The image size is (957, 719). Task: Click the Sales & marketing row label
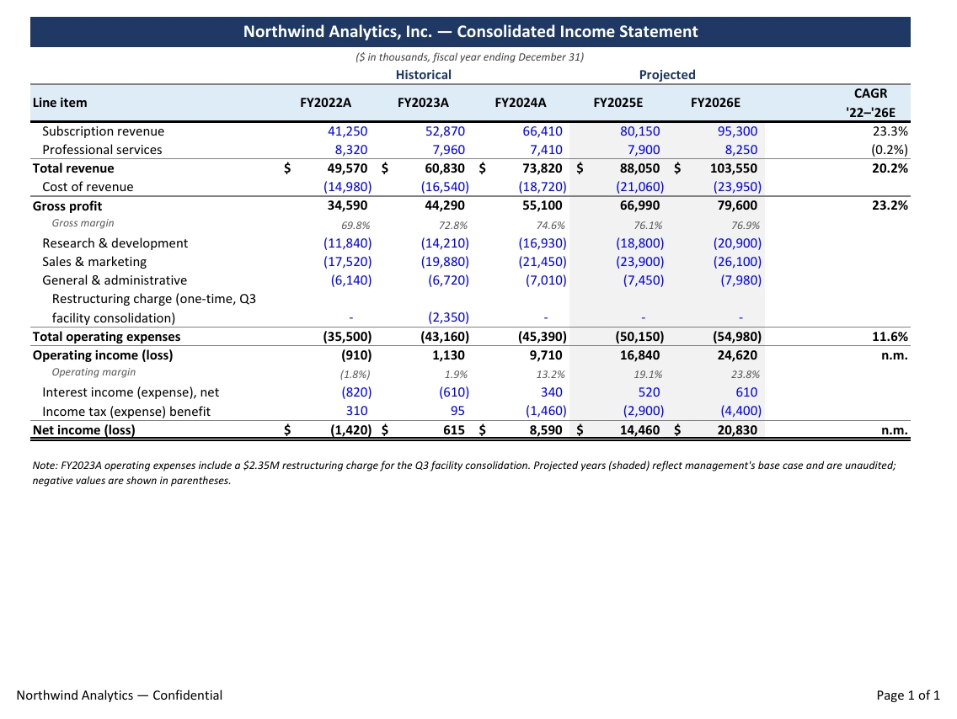(94, 262)
